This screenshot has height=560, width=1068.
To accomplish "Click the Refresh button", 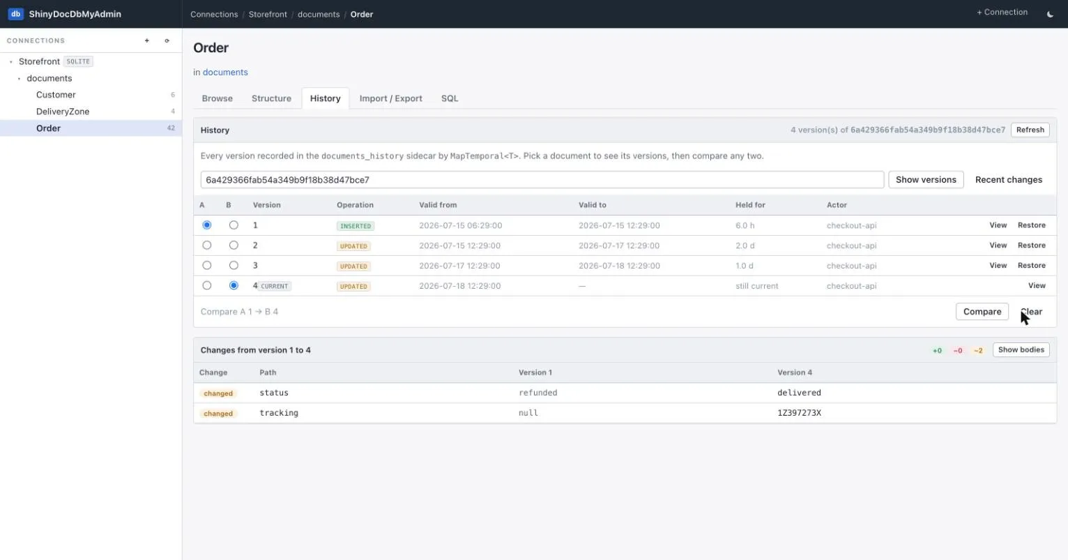I will click(x=1030, y=130).
